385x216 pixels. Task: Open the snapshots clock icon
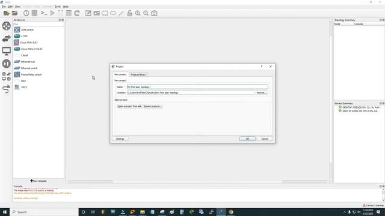pos(26,13)
